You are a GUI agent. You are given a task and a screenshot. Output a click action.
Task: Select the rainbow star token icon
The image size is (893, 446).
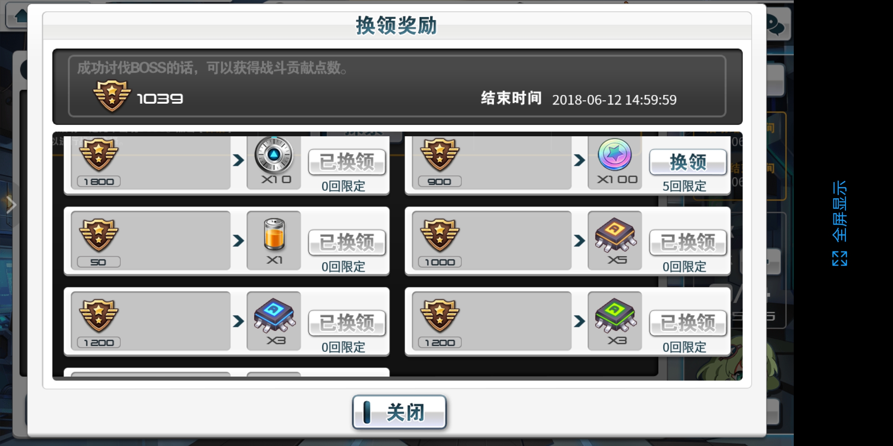click(x=615, y=155)
